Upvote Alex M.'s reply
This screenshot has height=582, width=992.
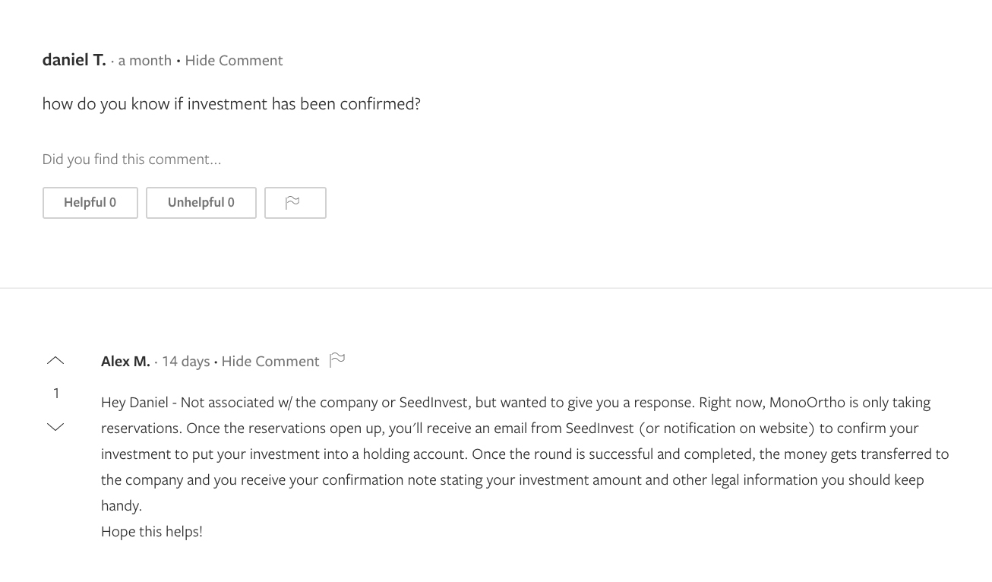pyautogui.click(x=55, y=360)
